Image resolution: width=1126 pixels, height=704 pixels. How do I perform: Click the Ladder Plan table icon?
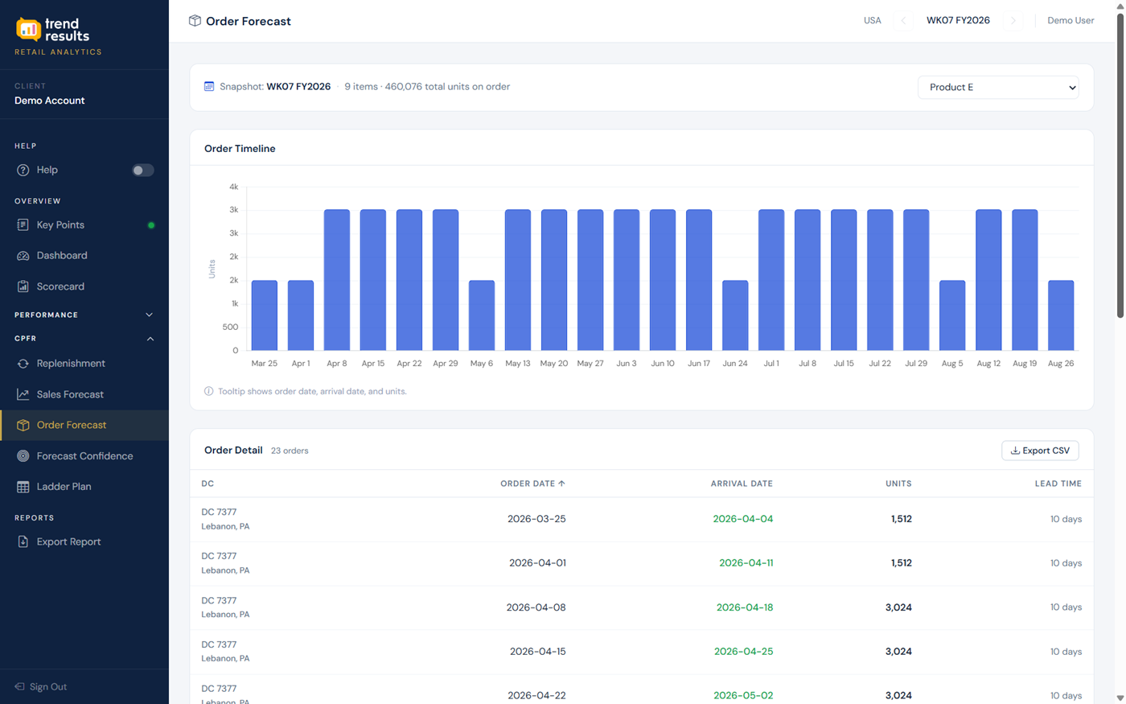(23, 487)
